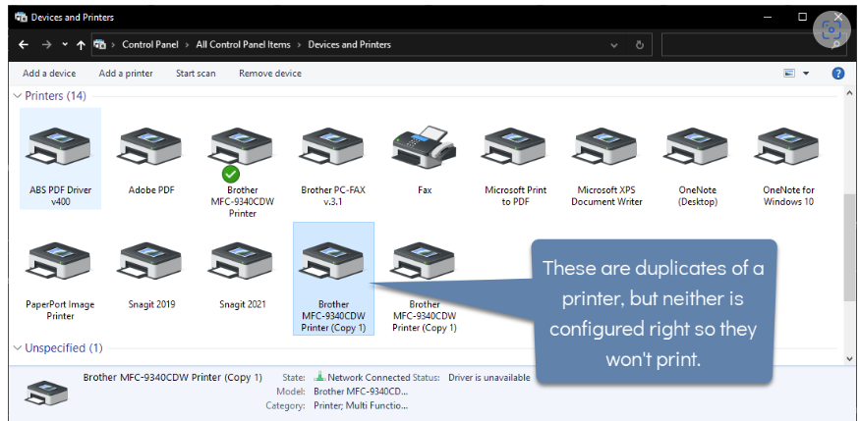Image resolution: width=860 pixels, height=421 pixels.
Task: Maximize the Devices and Printers window
Action: 802,17
